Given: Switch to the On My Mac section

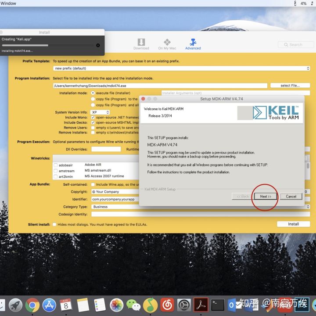Looking at the screenshot, I should pos(167,44).
